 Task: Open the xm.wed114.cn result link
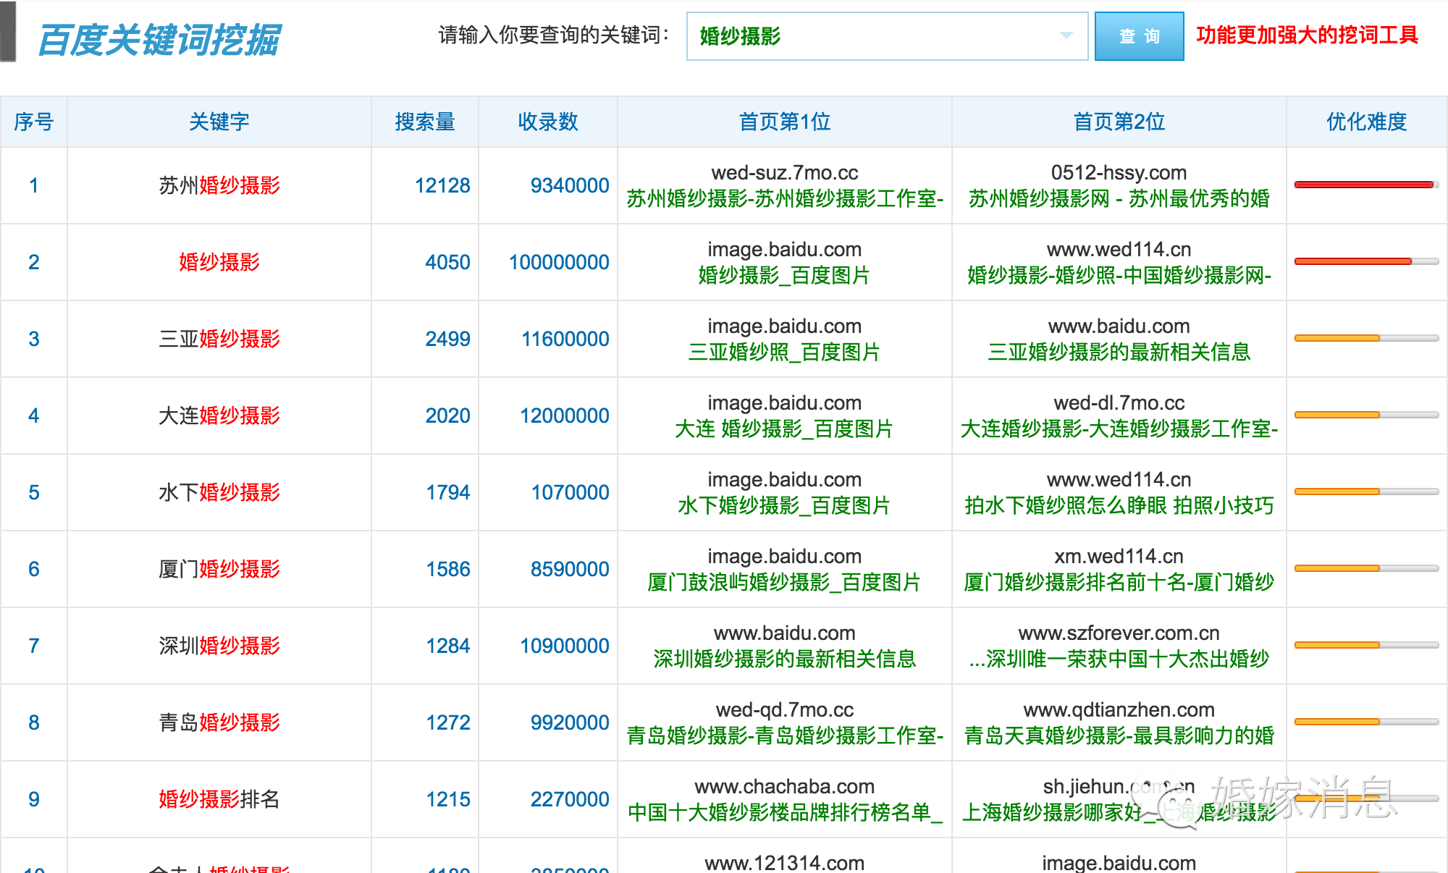1119,556
